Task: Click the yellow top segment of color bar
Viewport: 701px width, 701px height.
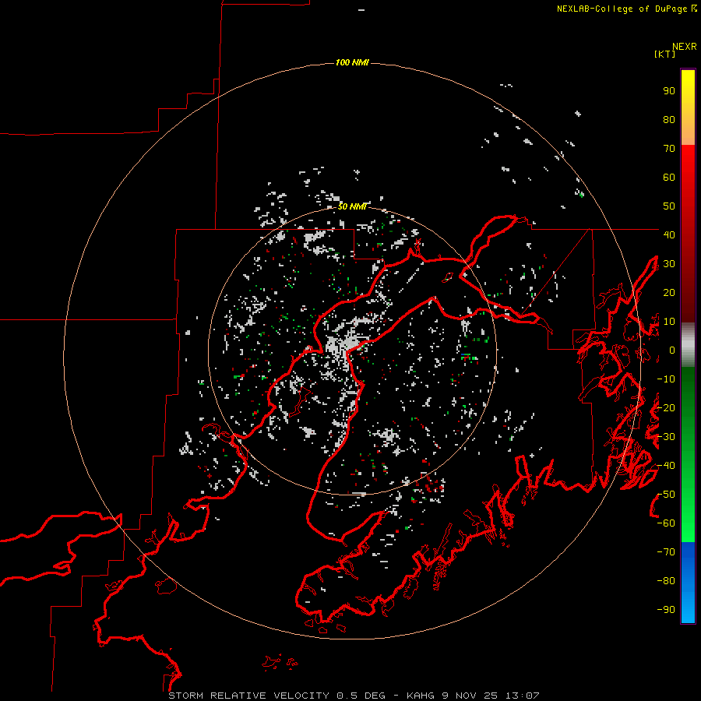Action: [x=688, y=107]
